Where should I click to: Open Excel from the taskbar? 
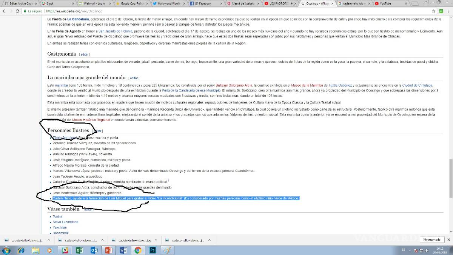tap(79, 250)
